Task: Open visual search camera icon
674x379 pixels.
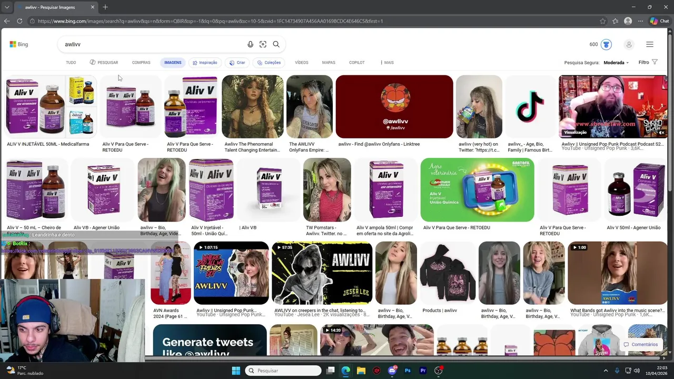Action: 263,44
